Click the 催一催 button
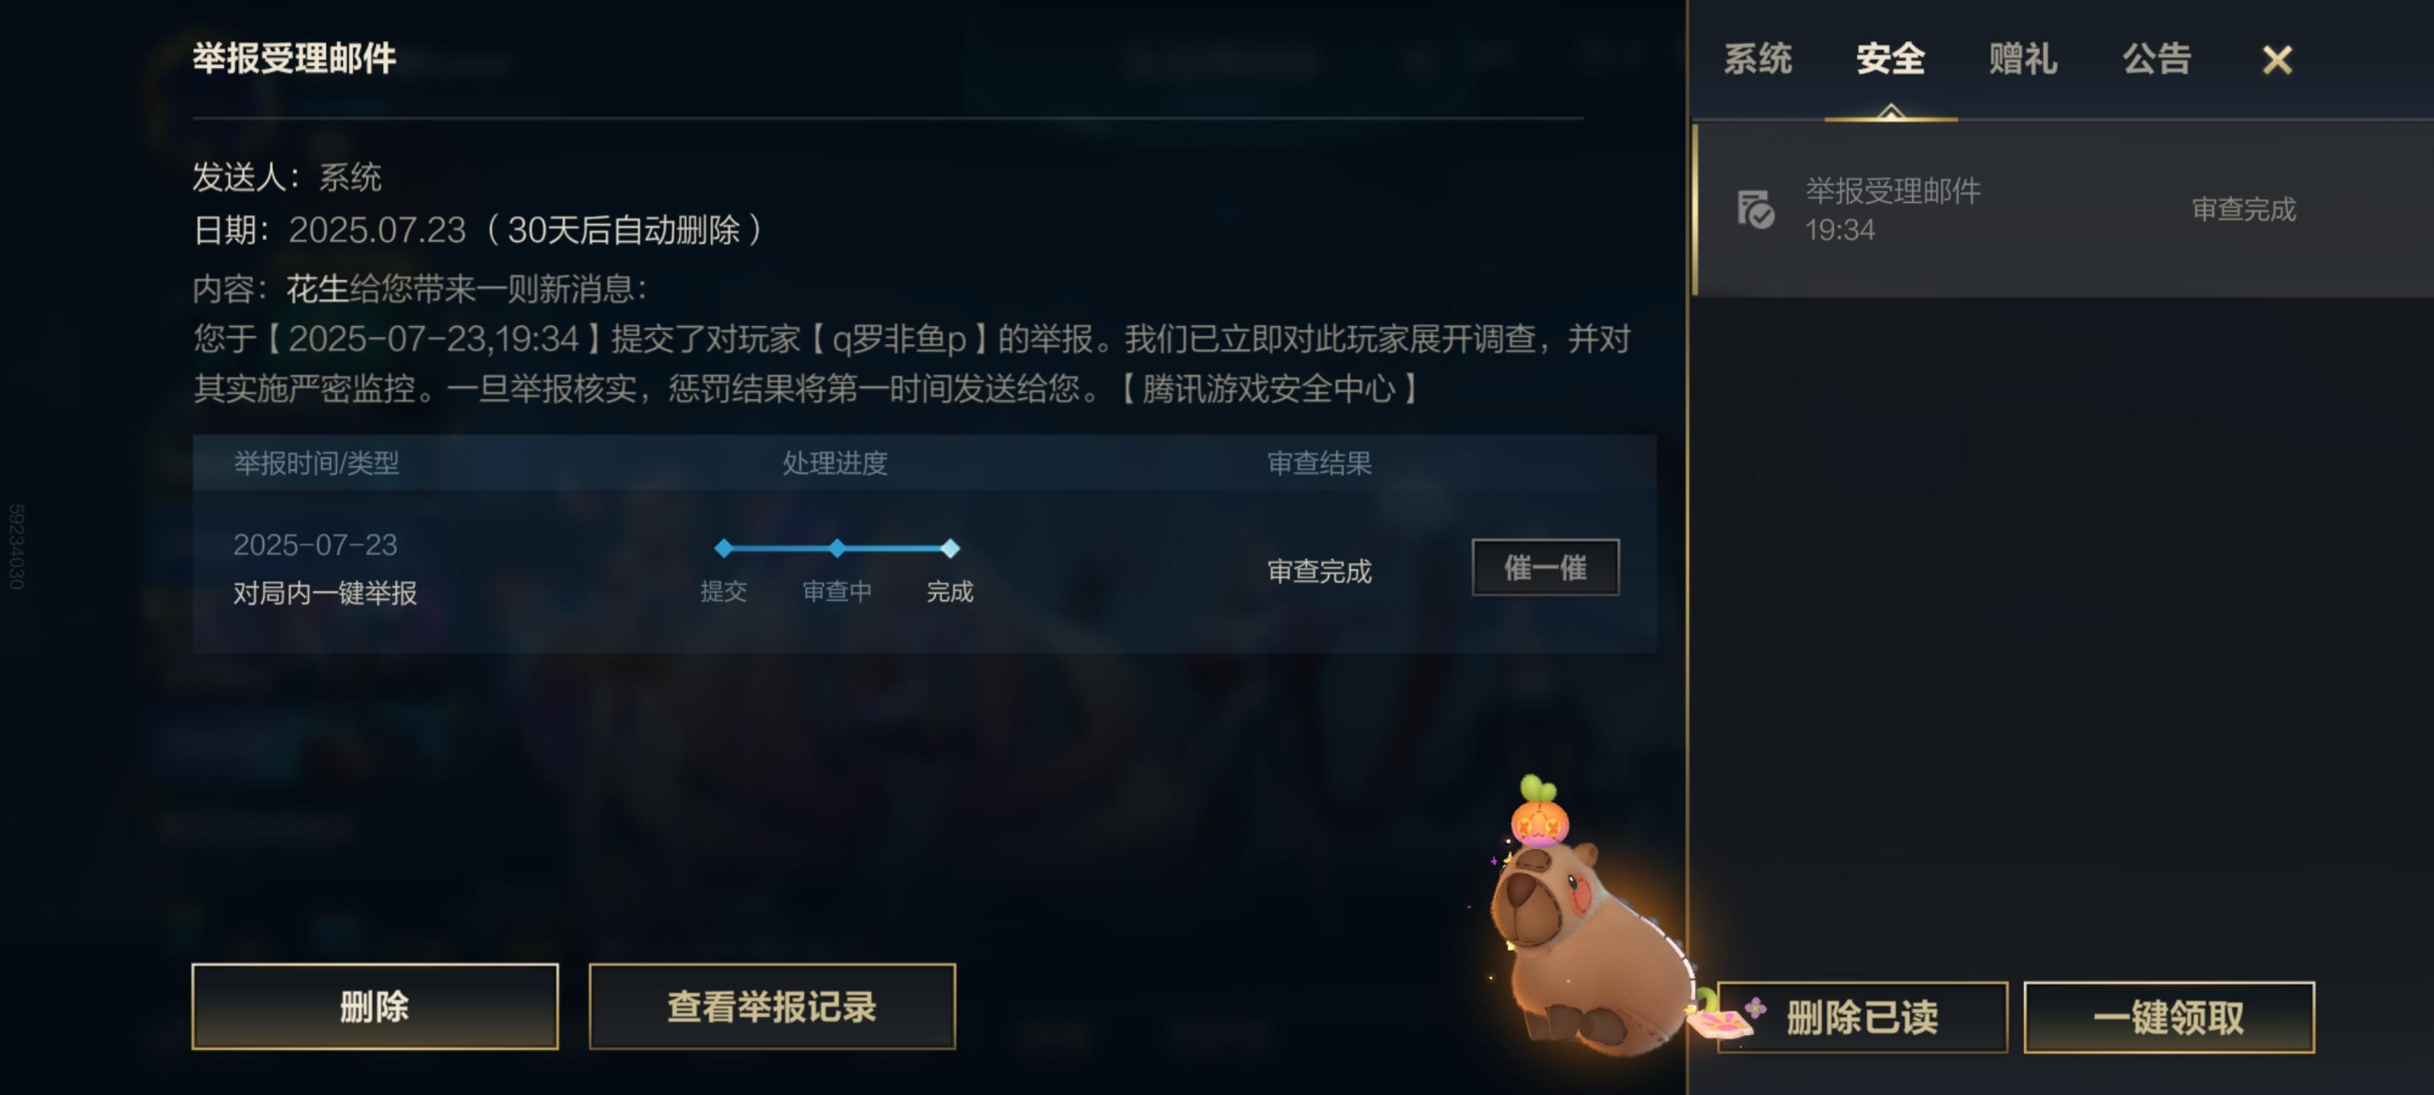Viewport: 2434px width, 1095px height. coord(1545,567)
